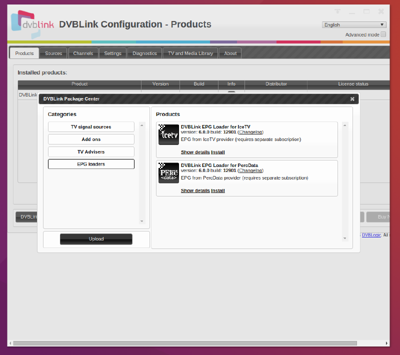This screenshot has height=355, width=400.
Task: Select the EPG loaders category
Action: tap(91, 164)
